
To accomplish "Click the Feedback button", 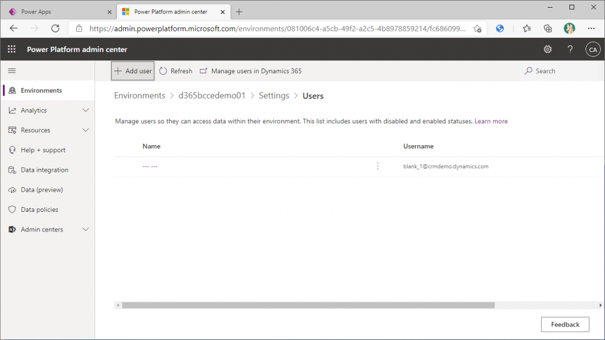I will [x=565, y=324].
